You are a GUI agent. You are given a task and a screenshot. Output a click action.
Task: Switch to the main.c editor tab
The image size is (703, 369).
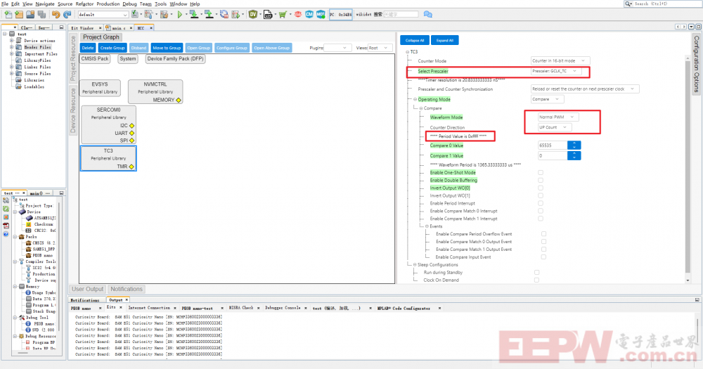[117, 28]
